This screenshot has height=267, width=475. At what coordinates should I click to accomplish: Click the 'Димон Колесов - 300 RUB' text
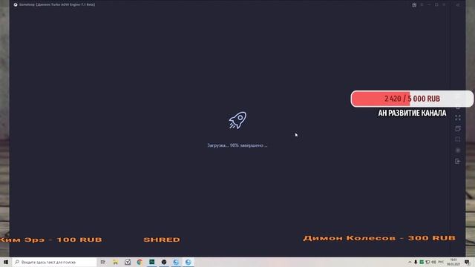(379, 238)
